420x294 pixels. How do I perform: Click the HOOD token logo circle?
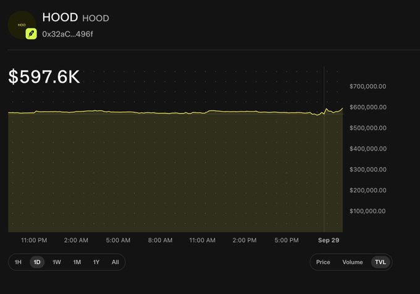coord(22,25)
